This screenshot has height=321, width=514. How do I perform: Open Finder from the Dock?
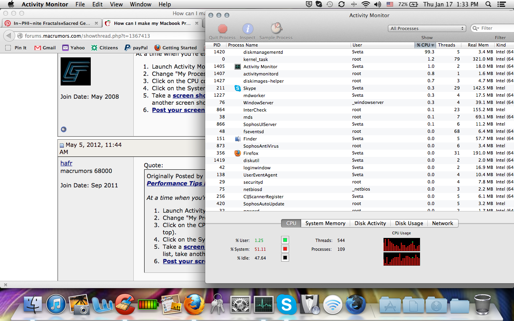pos(33,305)
